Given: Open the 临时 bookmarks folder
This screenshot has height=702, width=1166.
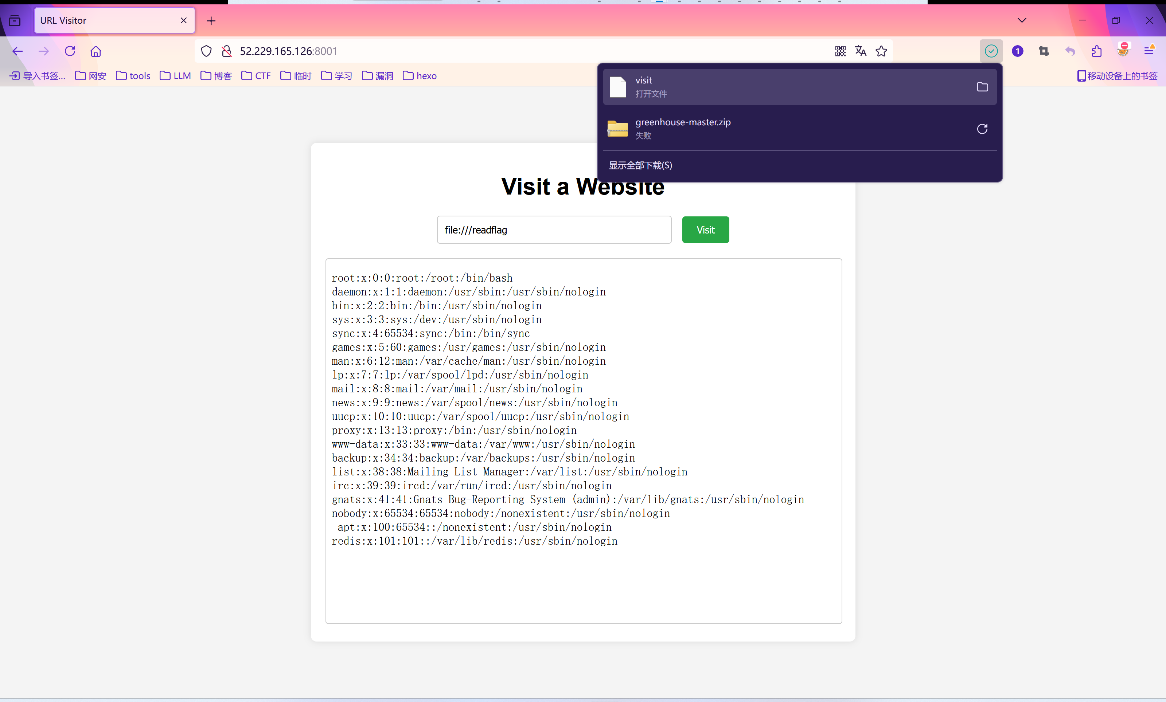Looking at the screenshot, I should coord(296,76).
